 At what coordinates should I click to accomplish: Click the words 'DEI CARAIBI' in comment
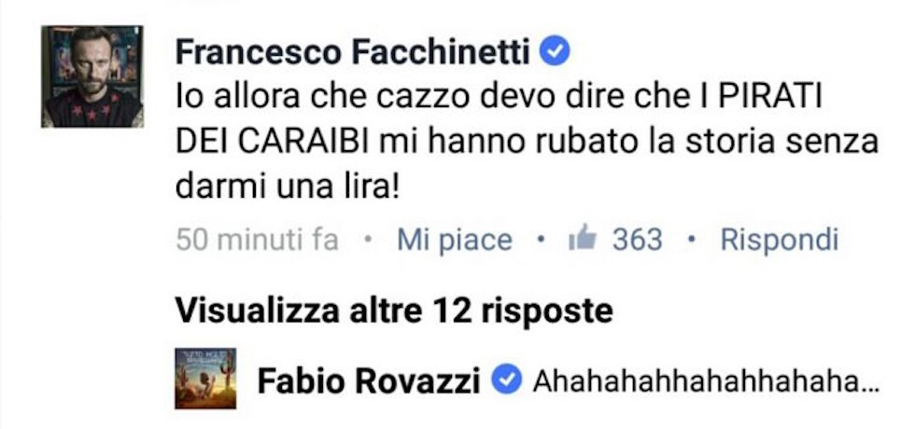pos(272,144)
